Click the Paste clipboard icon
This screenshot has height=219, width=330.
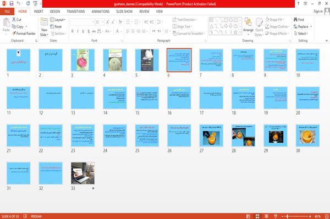[6, 22]
